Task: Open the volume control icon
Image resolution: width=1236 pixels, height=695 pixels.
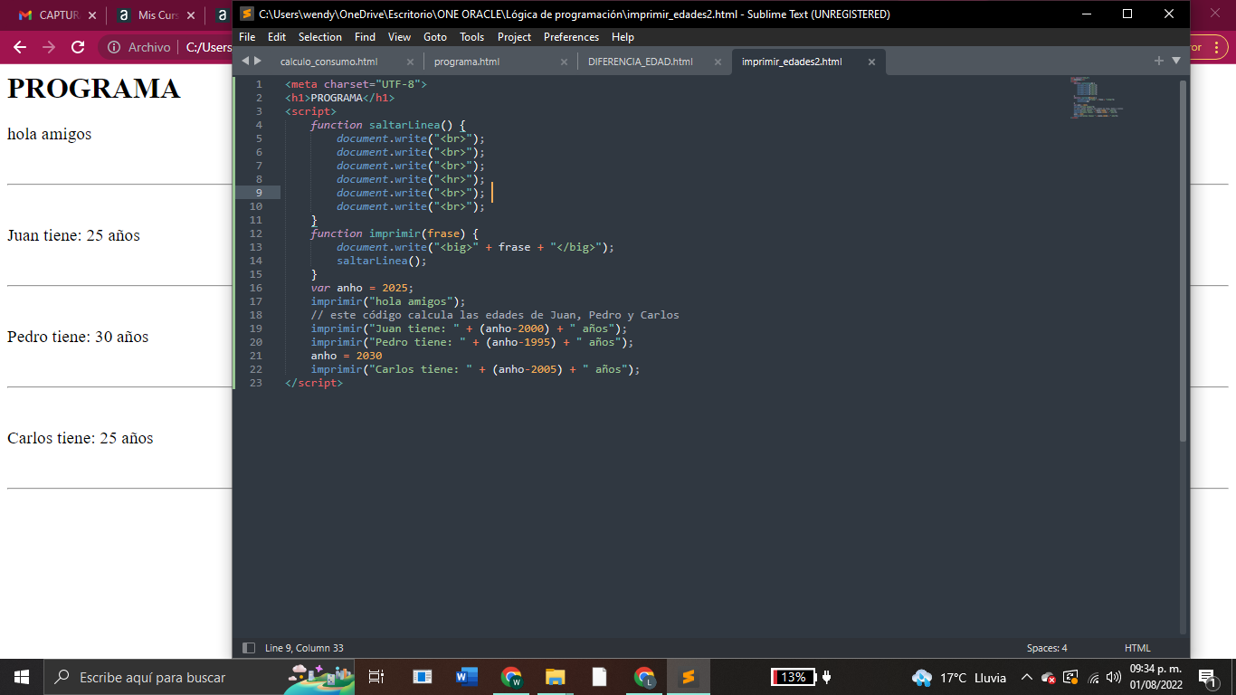Action: click(x=1114, y=677)
